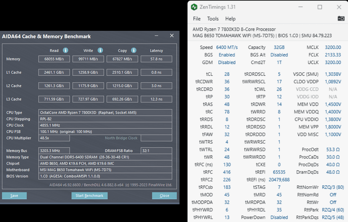Click the CPU Type field showing Ryzen 7800X3D
The image size is (348, 222).
pos(105,113)
